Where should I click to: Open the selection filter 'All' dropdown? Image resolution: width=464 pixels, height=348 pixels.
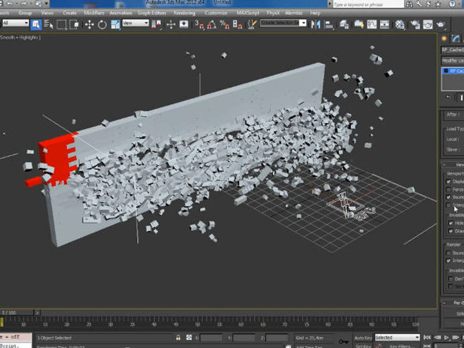point(15,24)
